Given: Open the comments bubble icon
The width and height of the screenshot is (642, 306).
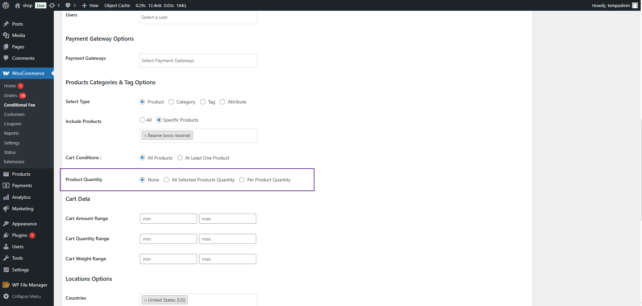Looking at the screenshot, I should point(68,5).
